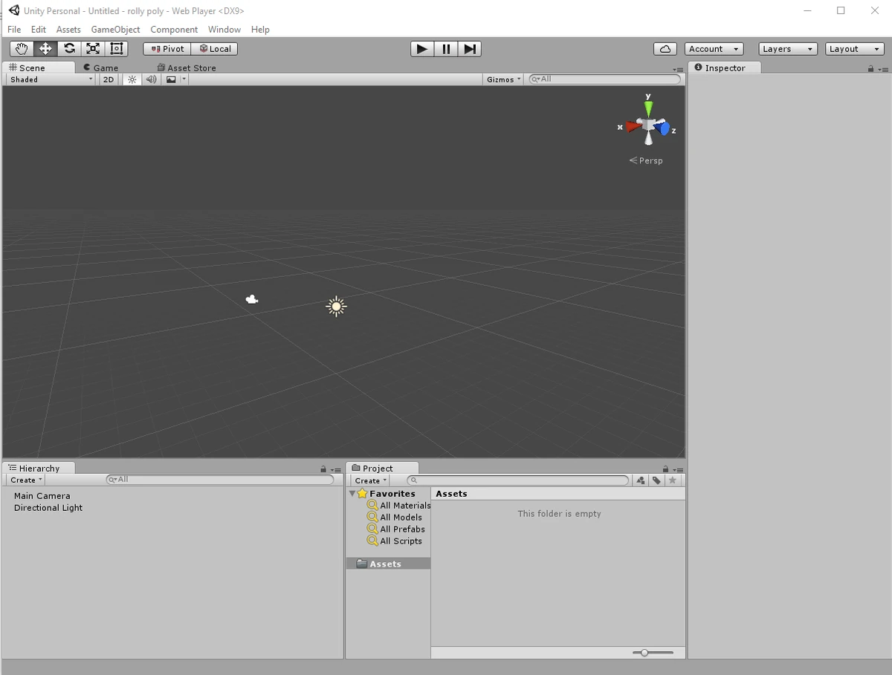Viewport: 892px width, 675px height.
Task: Toggle scene lighting preview
Action: (132, 79)
